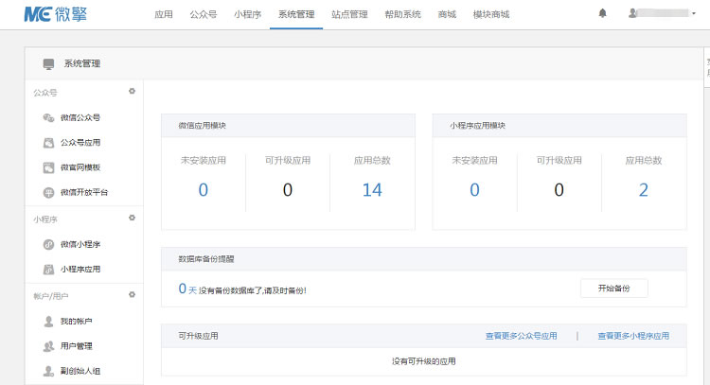The height and width of the screenshot is (385, 710).
Task: Open the 站点管理 top menu
Action: coord(349,14)
